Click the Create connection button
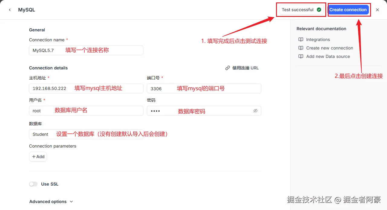 348,10
